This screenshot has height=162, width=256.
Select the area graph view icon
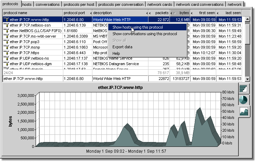tap(244, 112)
